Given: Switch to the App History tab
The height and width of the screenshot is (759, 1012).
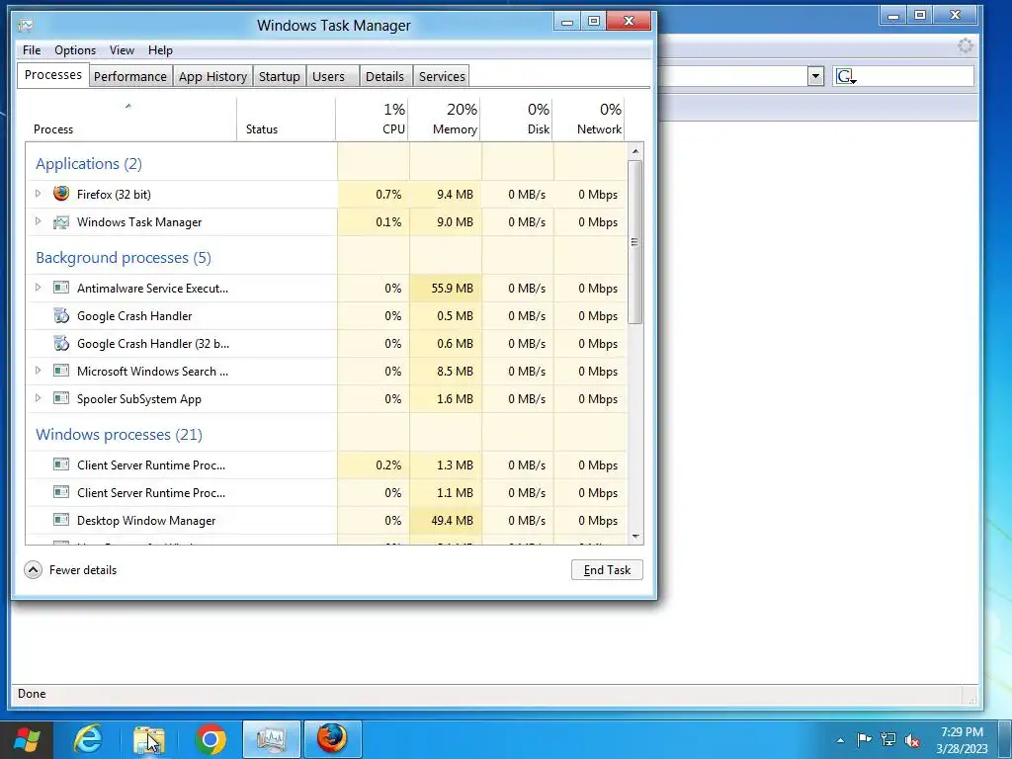Looking at the screenshot, I should click(213, 76).
